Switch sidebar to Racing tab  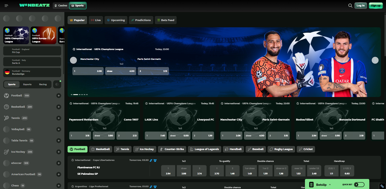[43, 84]
